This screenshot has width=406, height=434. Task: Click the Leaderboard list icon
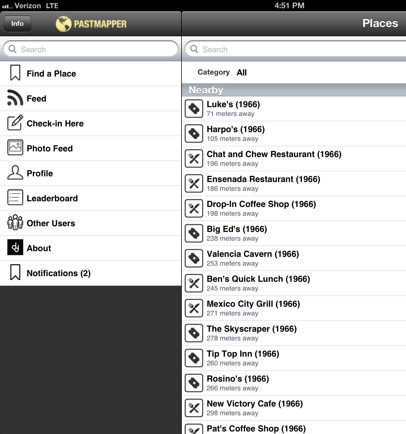15,198
